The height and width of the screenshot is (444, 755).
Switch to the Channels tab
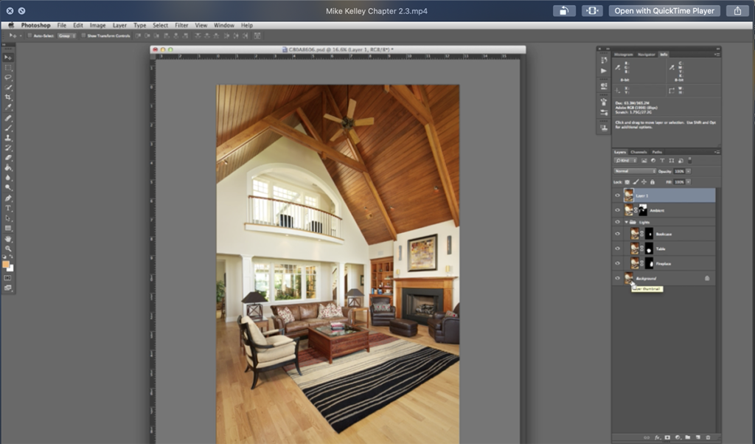tap(639, 152)
